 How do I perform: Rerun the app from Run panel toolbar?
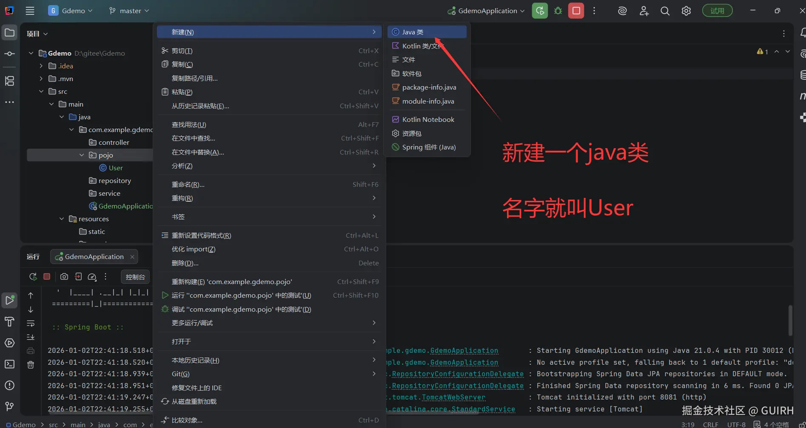pos(33,277)
